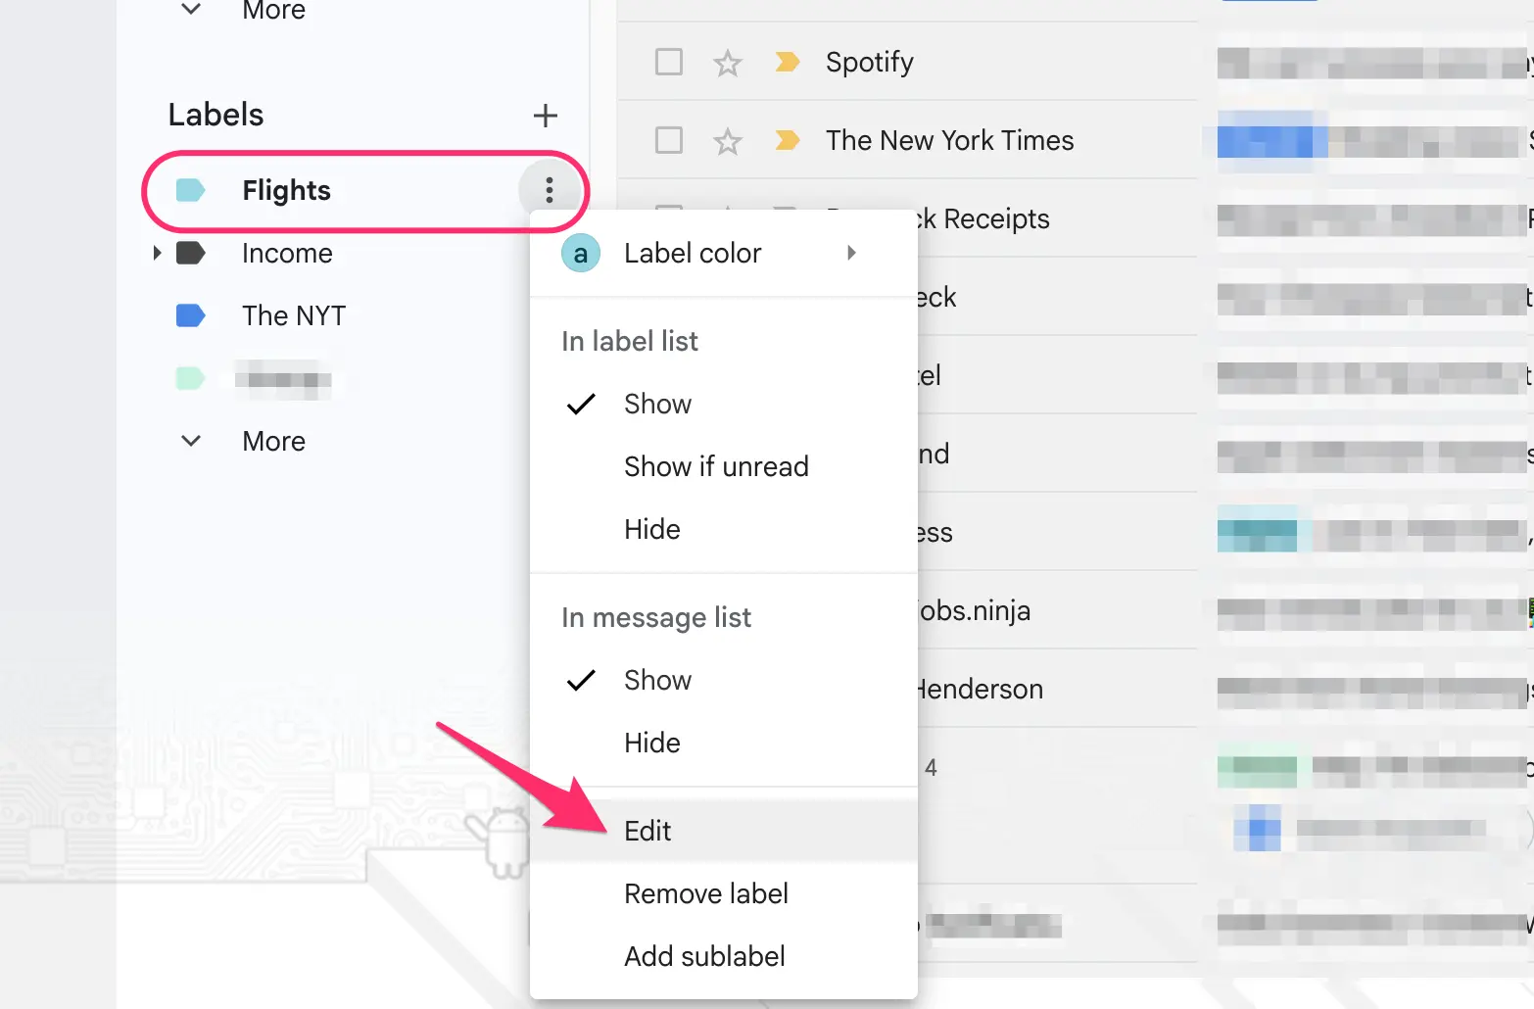Screen dimensions: 1534x1009
Task: Select Hide under In message list
Action: [x=651, y=743]
